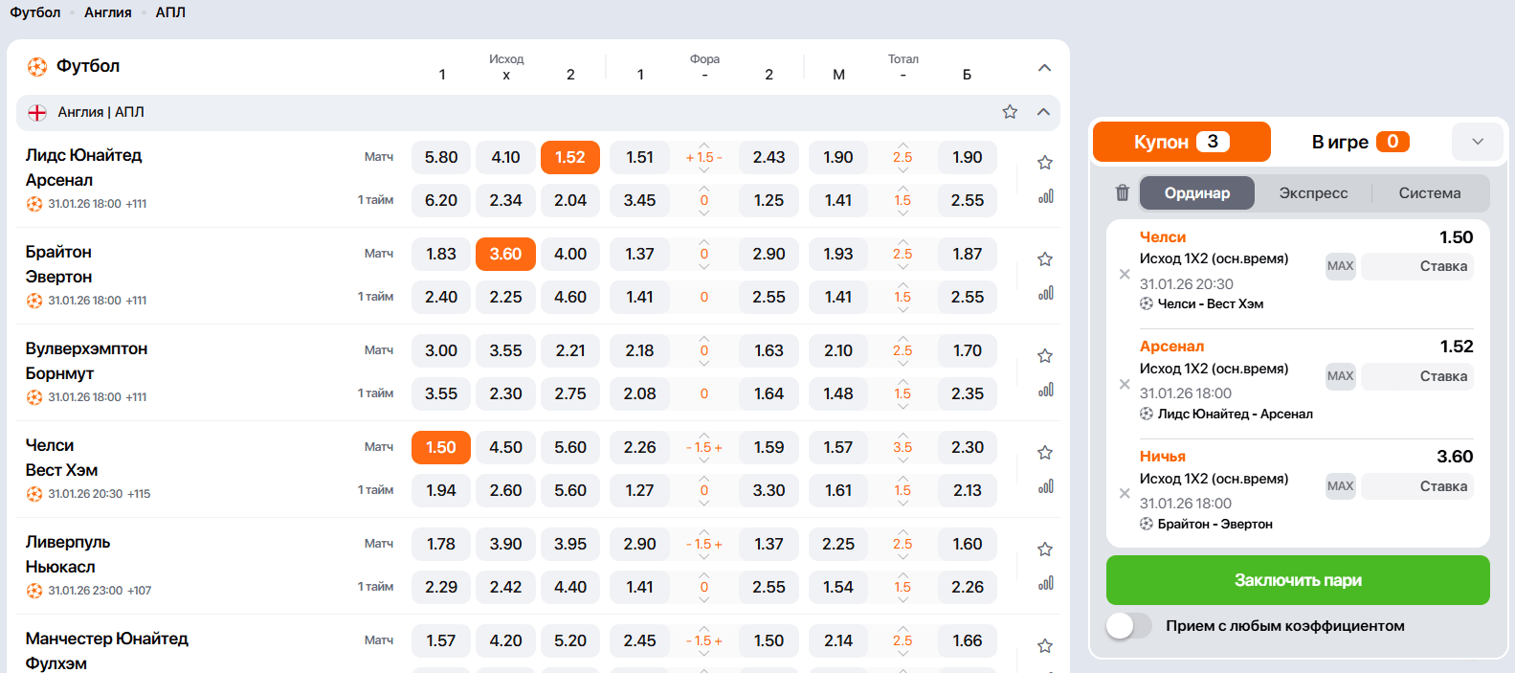
Task: Change total line 2.5 for Лидс Юнайтед match
Action: pyautogui.click(x=902, y=157)
